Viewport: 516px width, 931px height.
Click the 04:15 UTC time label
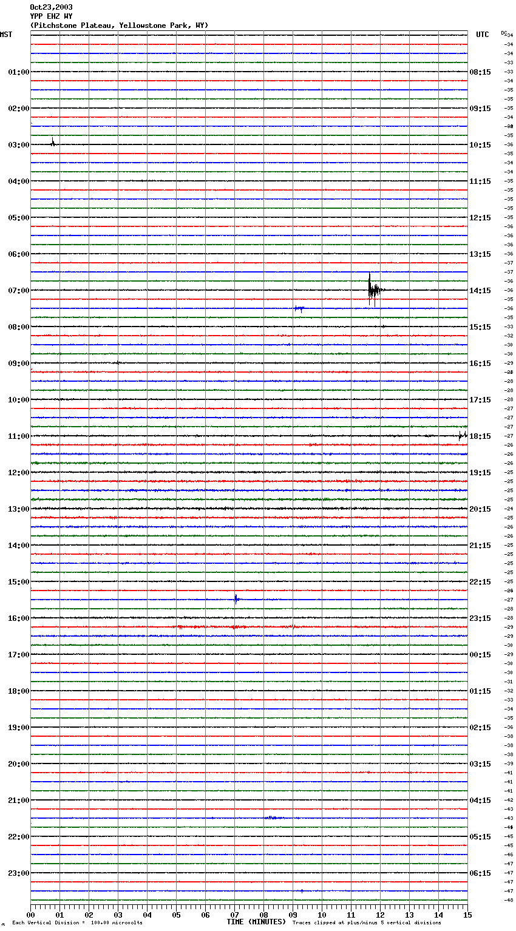click(x=480, y=801)
